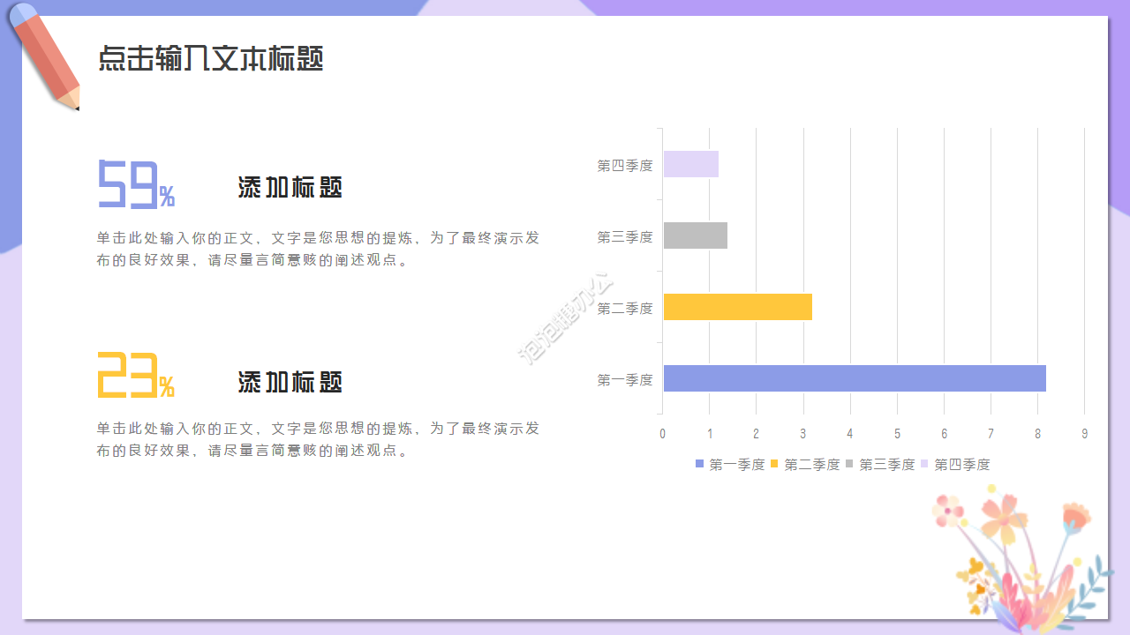Select the 第三季度 axis label

coord(625,236)
